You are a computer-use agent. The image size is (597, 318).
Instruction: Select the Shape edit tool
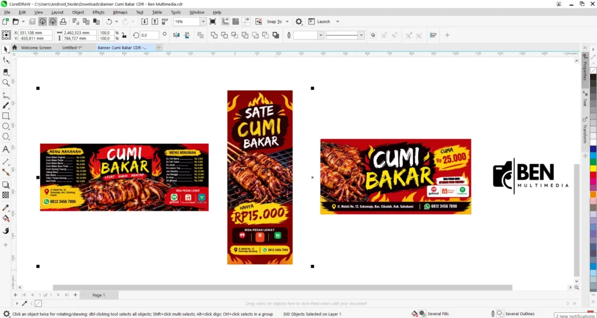point(6,60)
